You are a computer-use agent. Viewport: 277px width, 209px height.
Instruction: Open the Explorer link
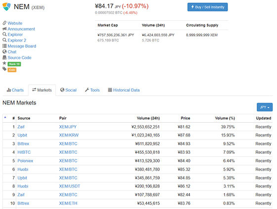(15, 35)
